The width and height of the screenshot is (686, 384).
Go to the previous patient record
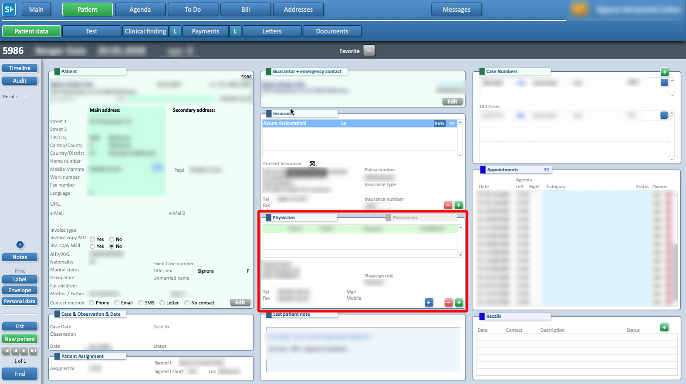point(15,351)
